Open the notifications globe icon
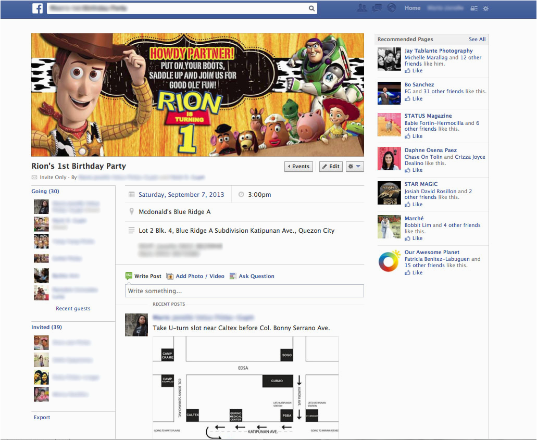Screen dimensions: 537x440 [x=392, y=8]
